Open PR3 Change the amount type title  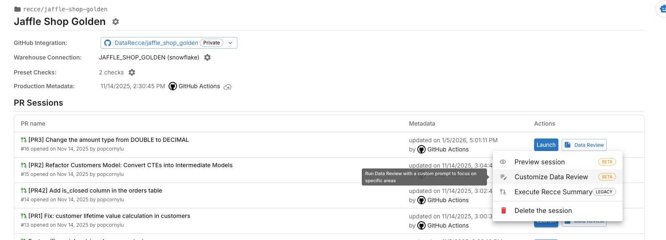(x=108, y=140)
